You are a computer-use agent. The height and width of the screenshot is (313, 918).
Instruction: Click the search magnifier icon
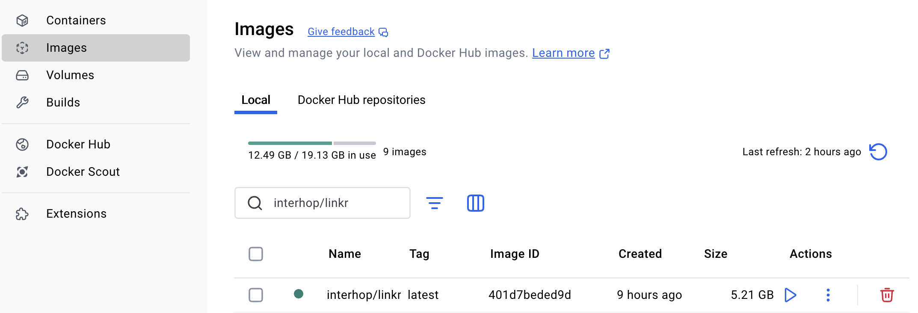[255, 203]
